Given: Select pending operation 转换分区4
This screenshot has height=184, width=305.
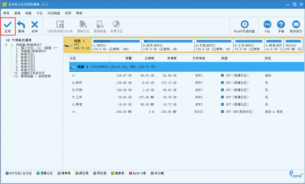Looking at the screenshot, I should pyautogui.click(x=25, y=64).
